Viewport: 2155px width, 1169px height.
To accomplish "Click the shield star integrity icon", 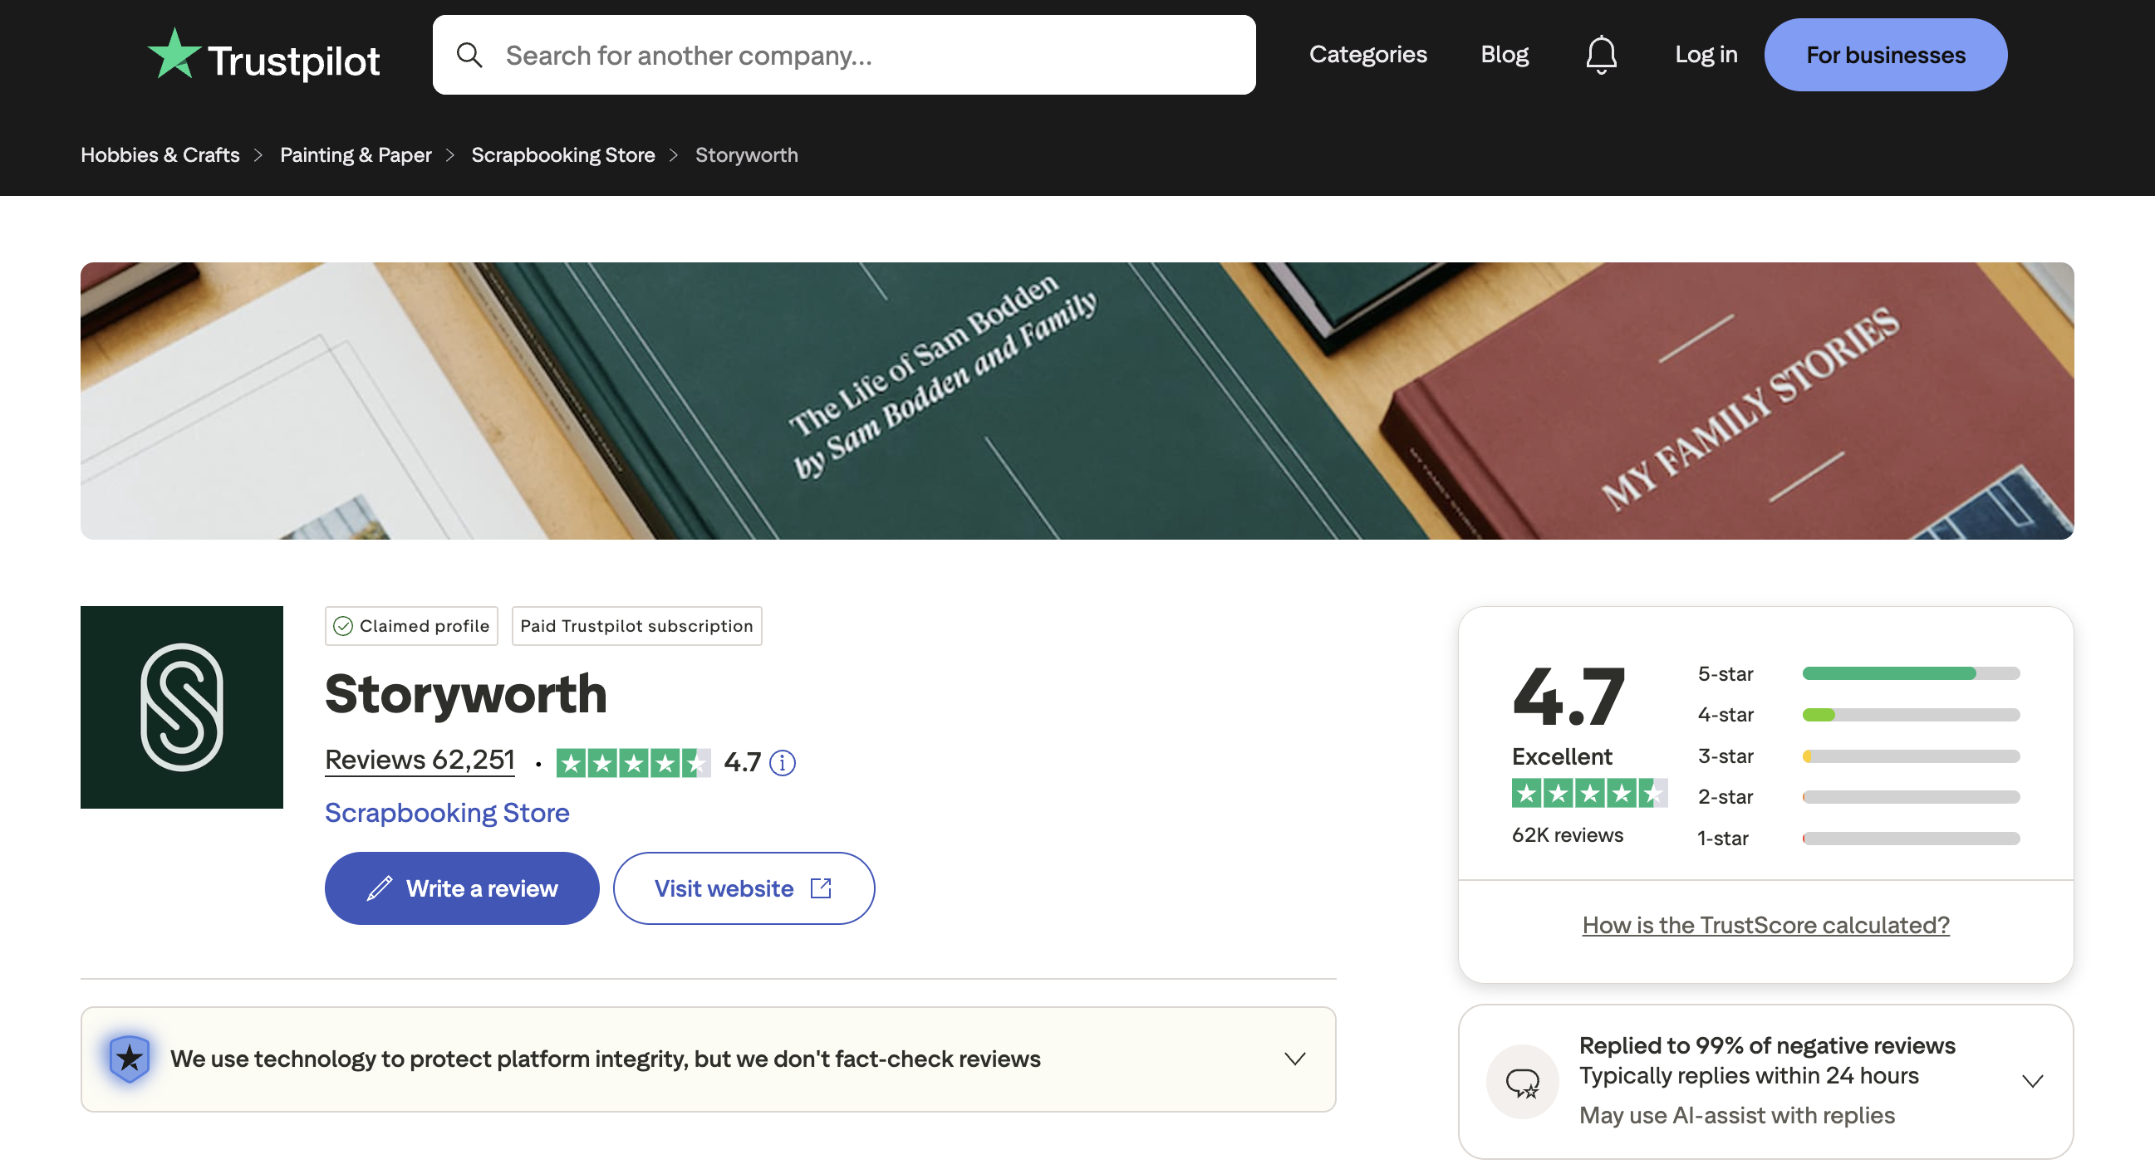I will (130, 1059).
